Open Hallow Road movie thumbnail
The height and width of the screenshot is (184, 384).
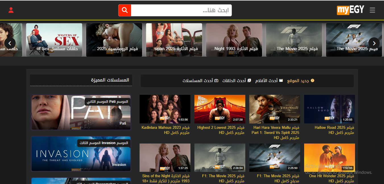click(329, 109)
